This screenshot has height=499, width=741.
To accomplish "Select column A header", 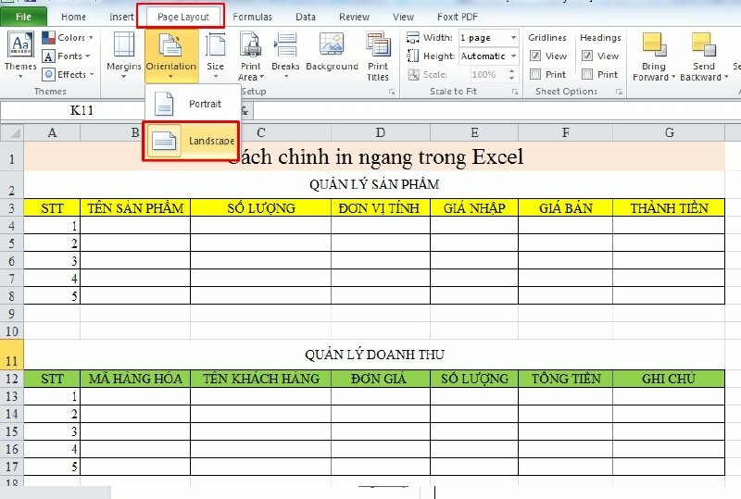I will [x=52, y=132].
